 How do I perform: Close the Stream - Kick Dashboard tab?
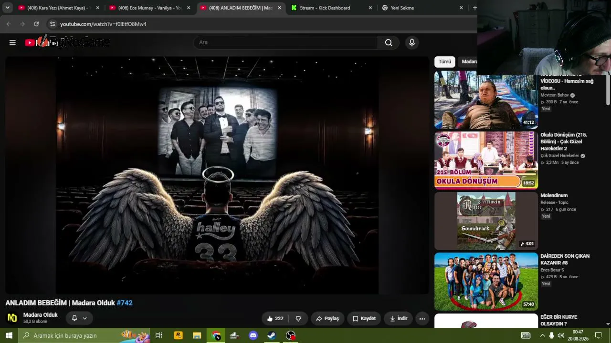click(x=370, y=8)
